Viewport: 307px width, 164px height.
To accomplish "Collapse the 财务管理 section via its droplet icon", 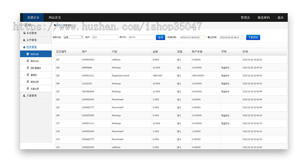I will 24,47.
